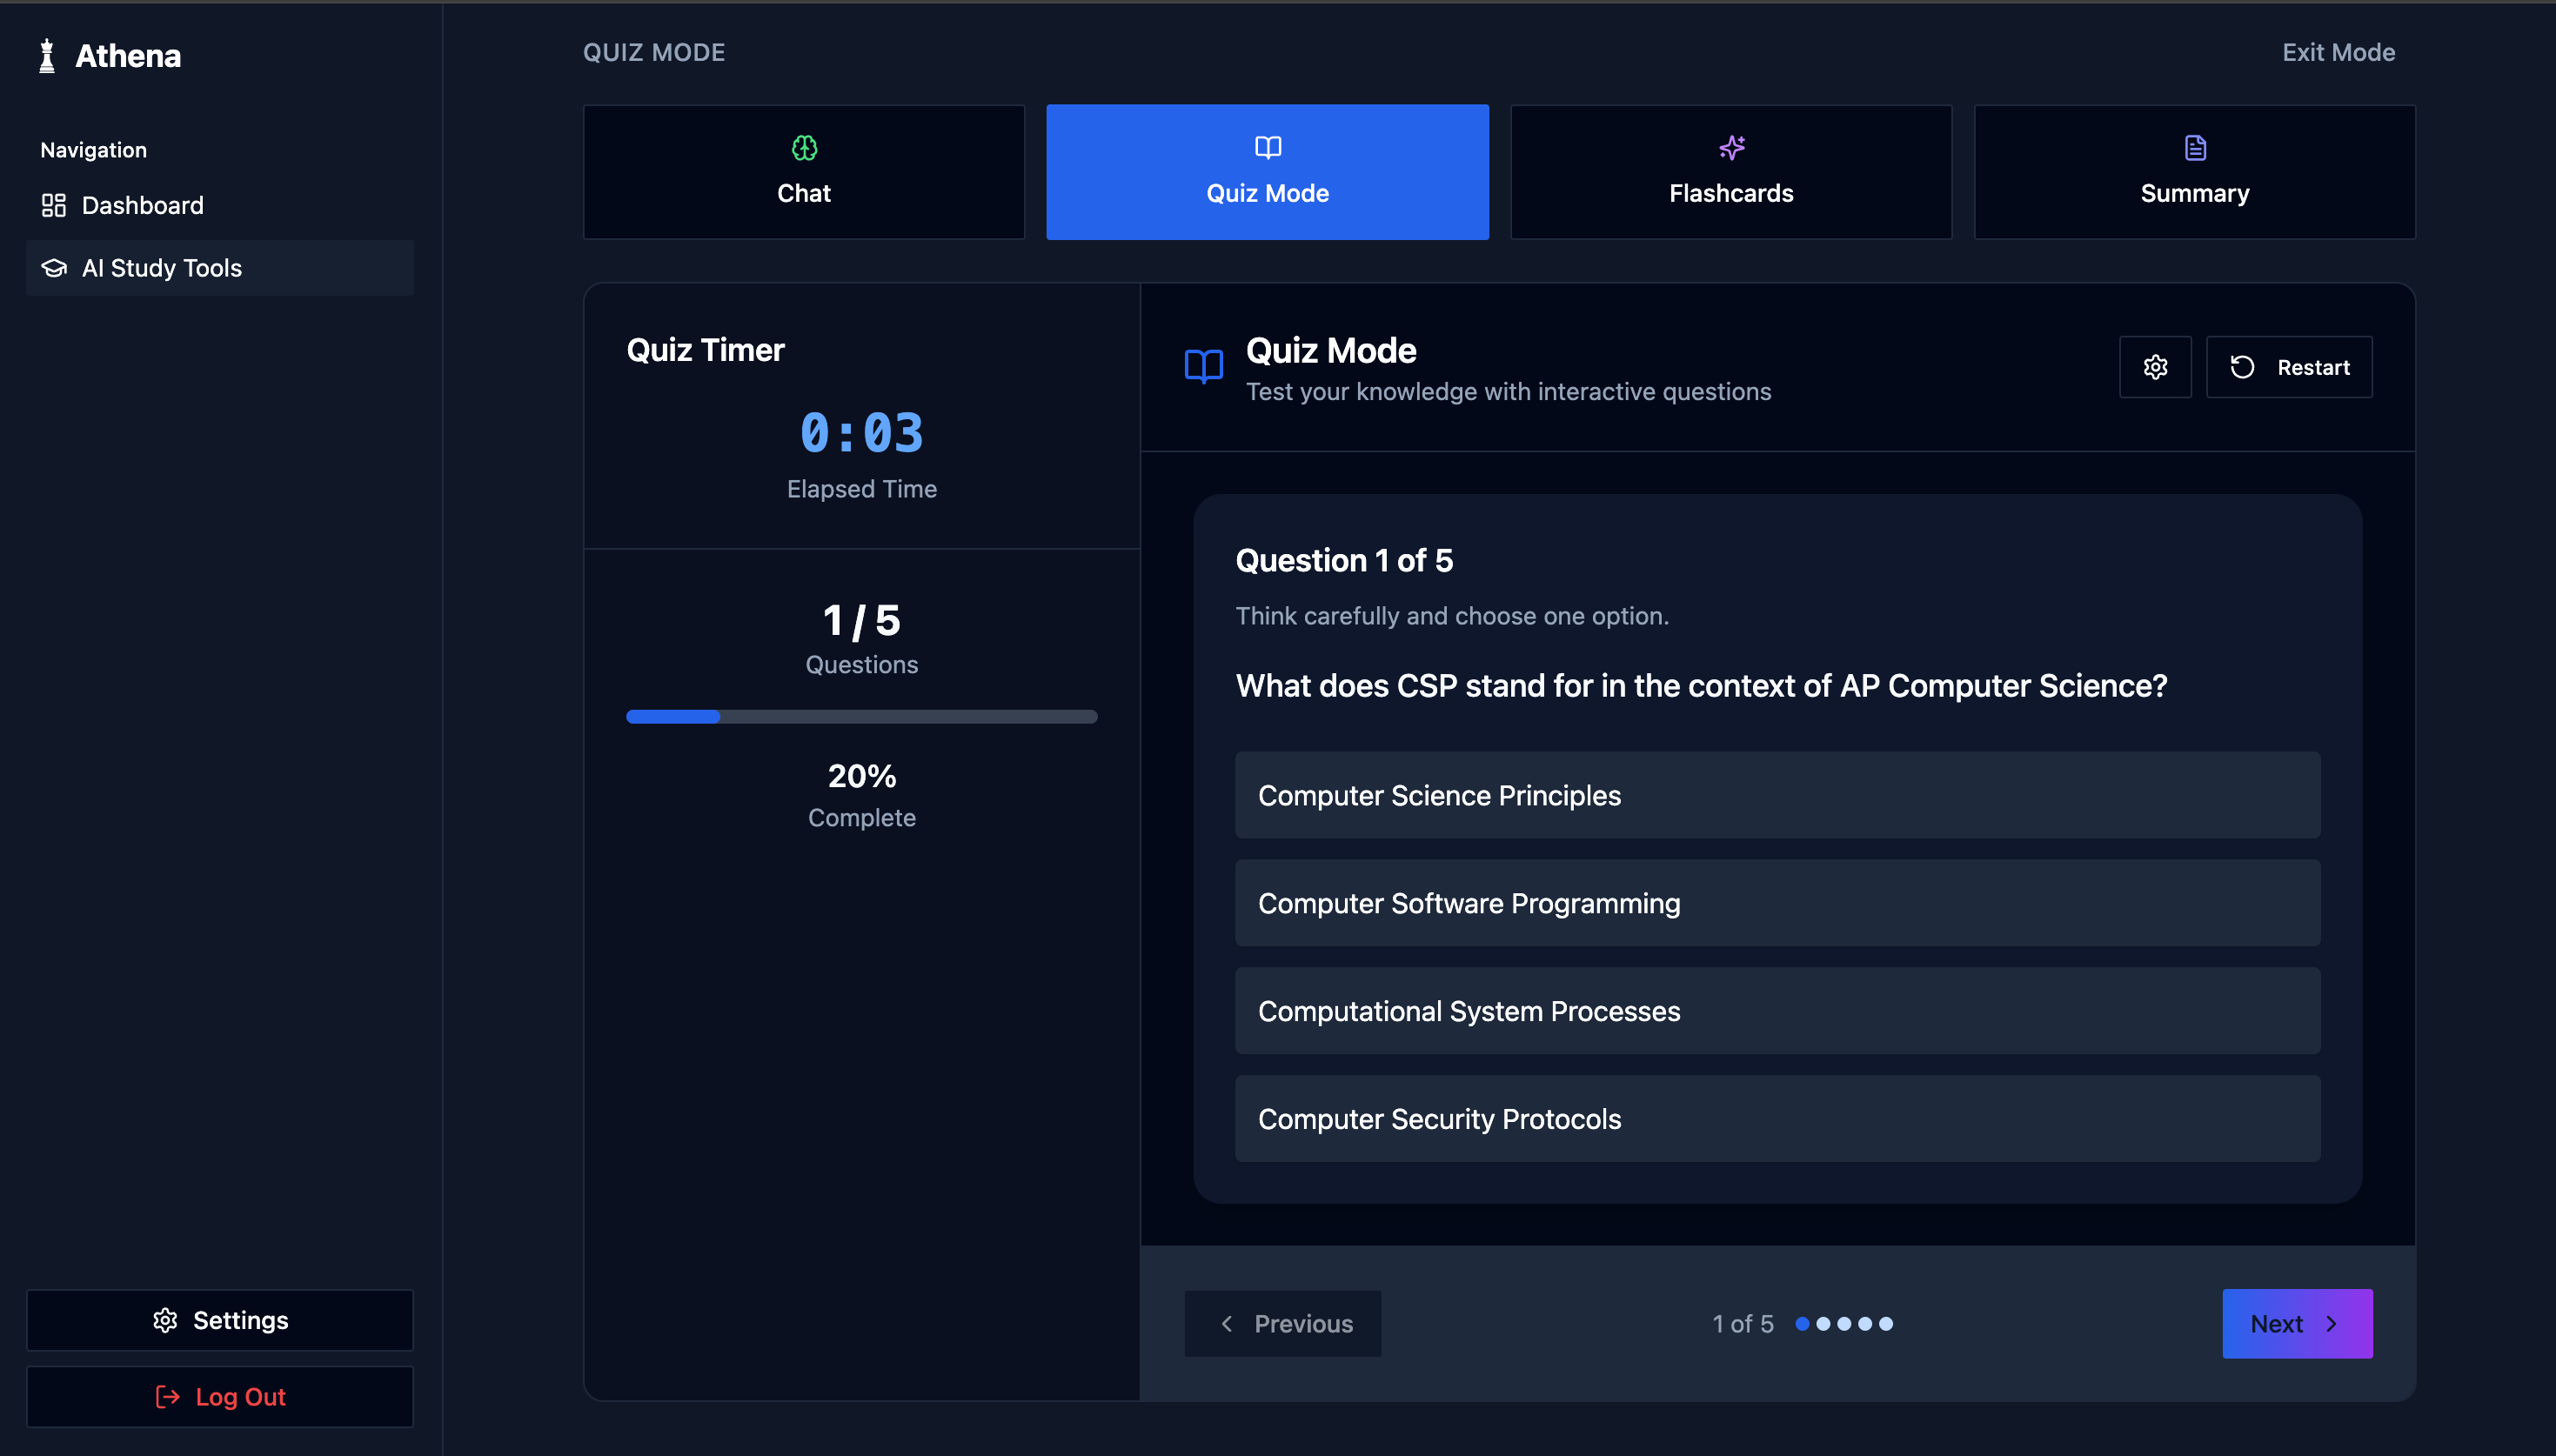This screenshot has height=1456, width=2556.
Task: Go to next question with Next button
Action: (x=2296, y=1323)
